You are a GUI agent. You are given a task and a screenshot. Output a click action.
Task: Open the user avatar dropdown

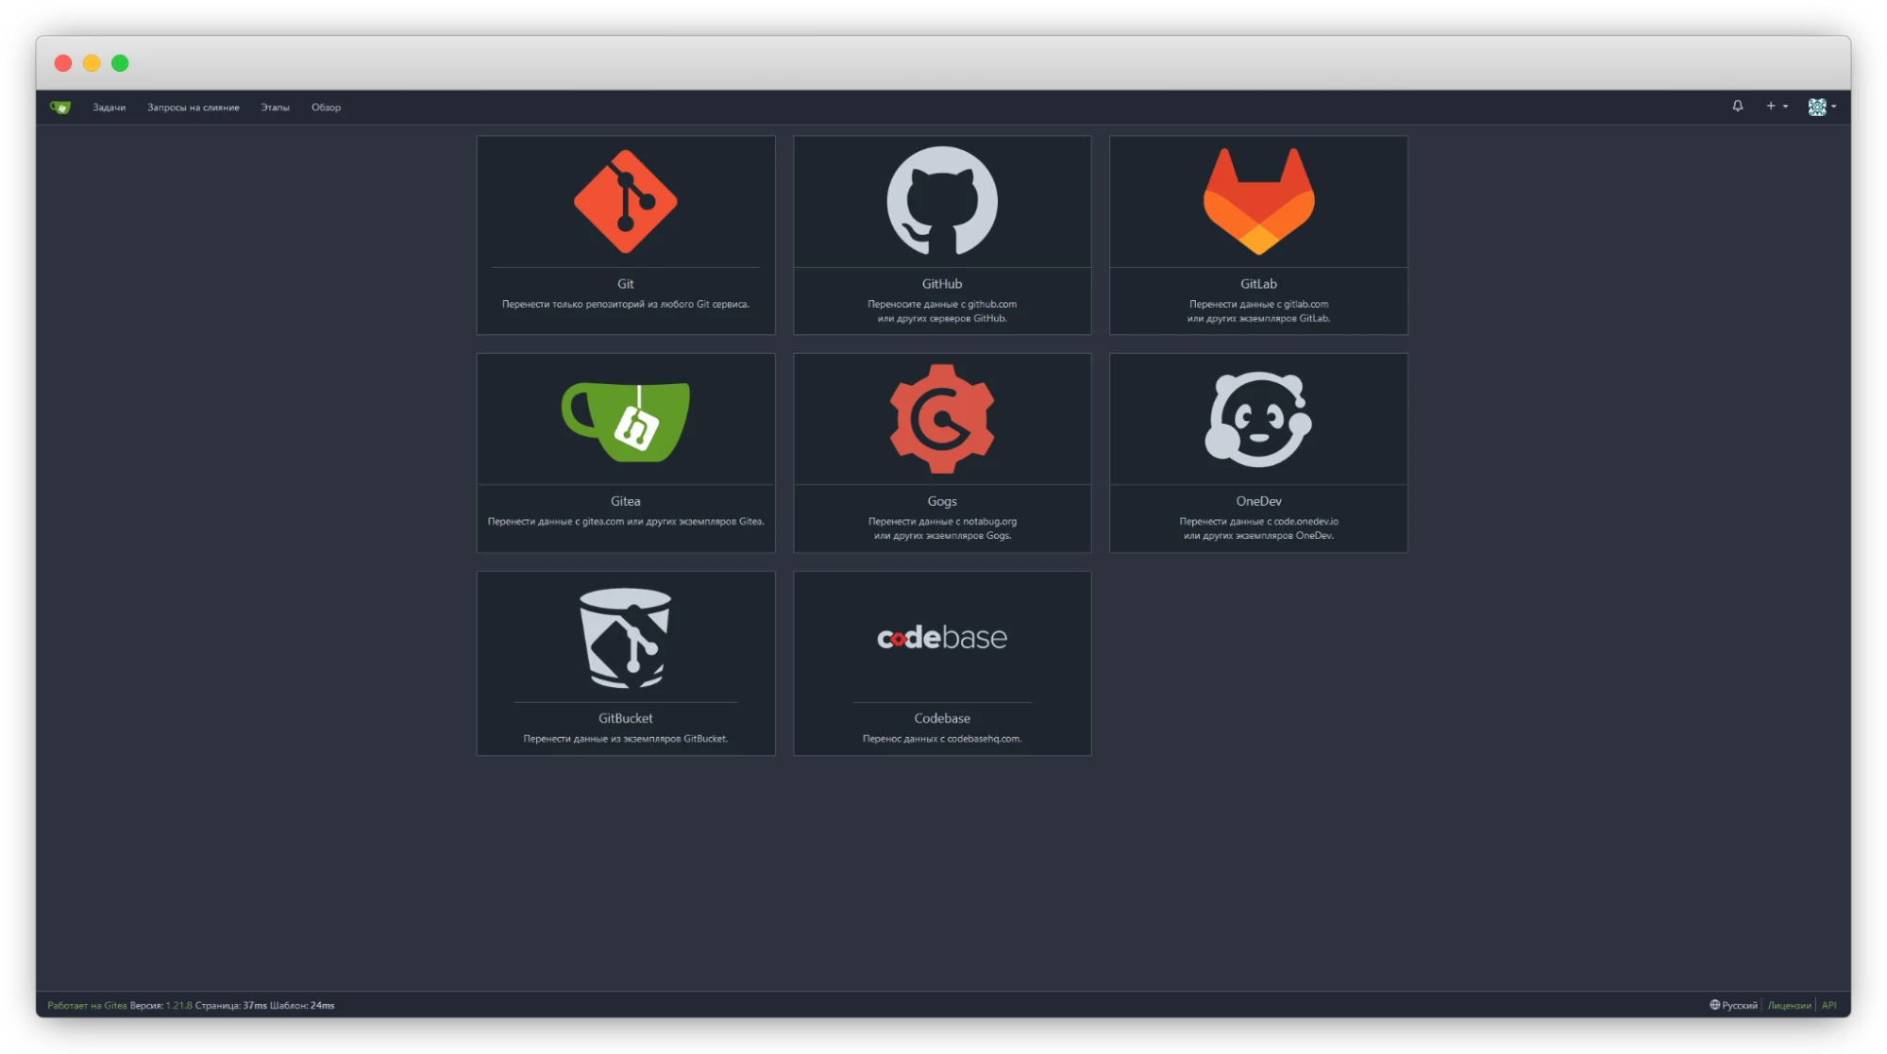1821,107
